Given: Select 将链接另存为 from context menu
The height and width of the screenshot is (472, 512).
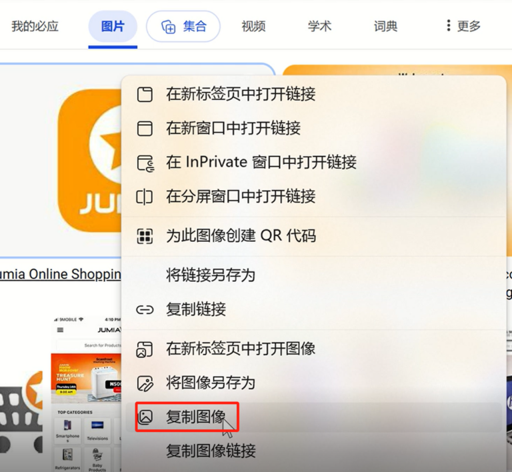Looking at the screenshot, I should tap(211, 275).
